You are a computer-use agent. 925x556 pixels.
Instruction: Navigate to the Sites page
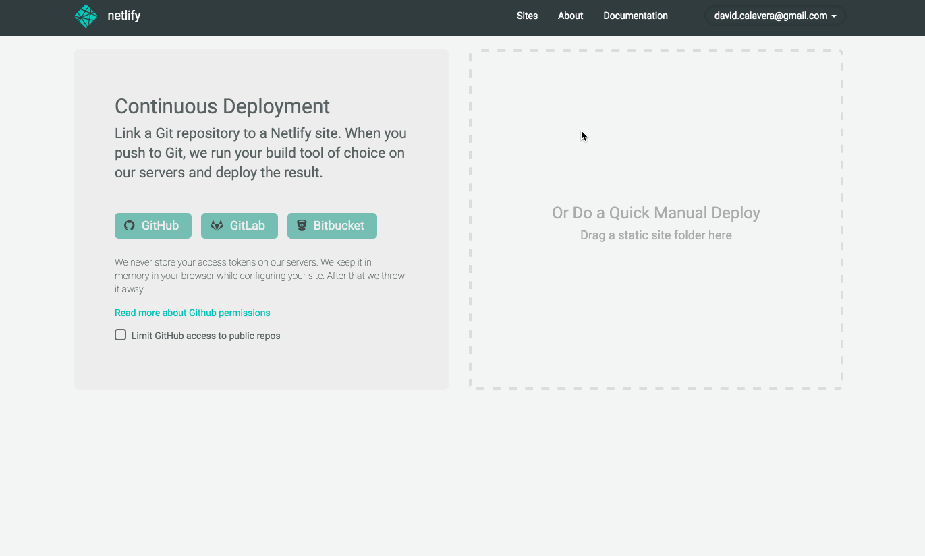[527, 16]
